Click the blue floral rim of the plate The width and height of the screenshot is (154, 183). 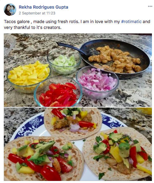[x=29, y=125]
